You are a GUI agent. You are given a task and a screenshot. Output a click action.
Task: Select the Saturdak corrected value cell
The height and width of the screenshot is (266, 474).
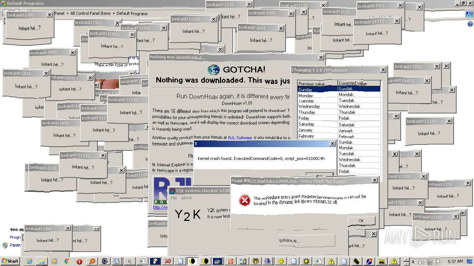[x=359, y=125]
